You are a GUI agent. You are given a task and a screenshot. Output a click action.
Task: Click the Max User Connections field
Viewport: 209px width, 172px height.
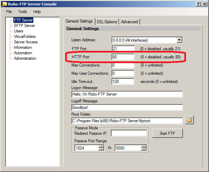(123, 73)
